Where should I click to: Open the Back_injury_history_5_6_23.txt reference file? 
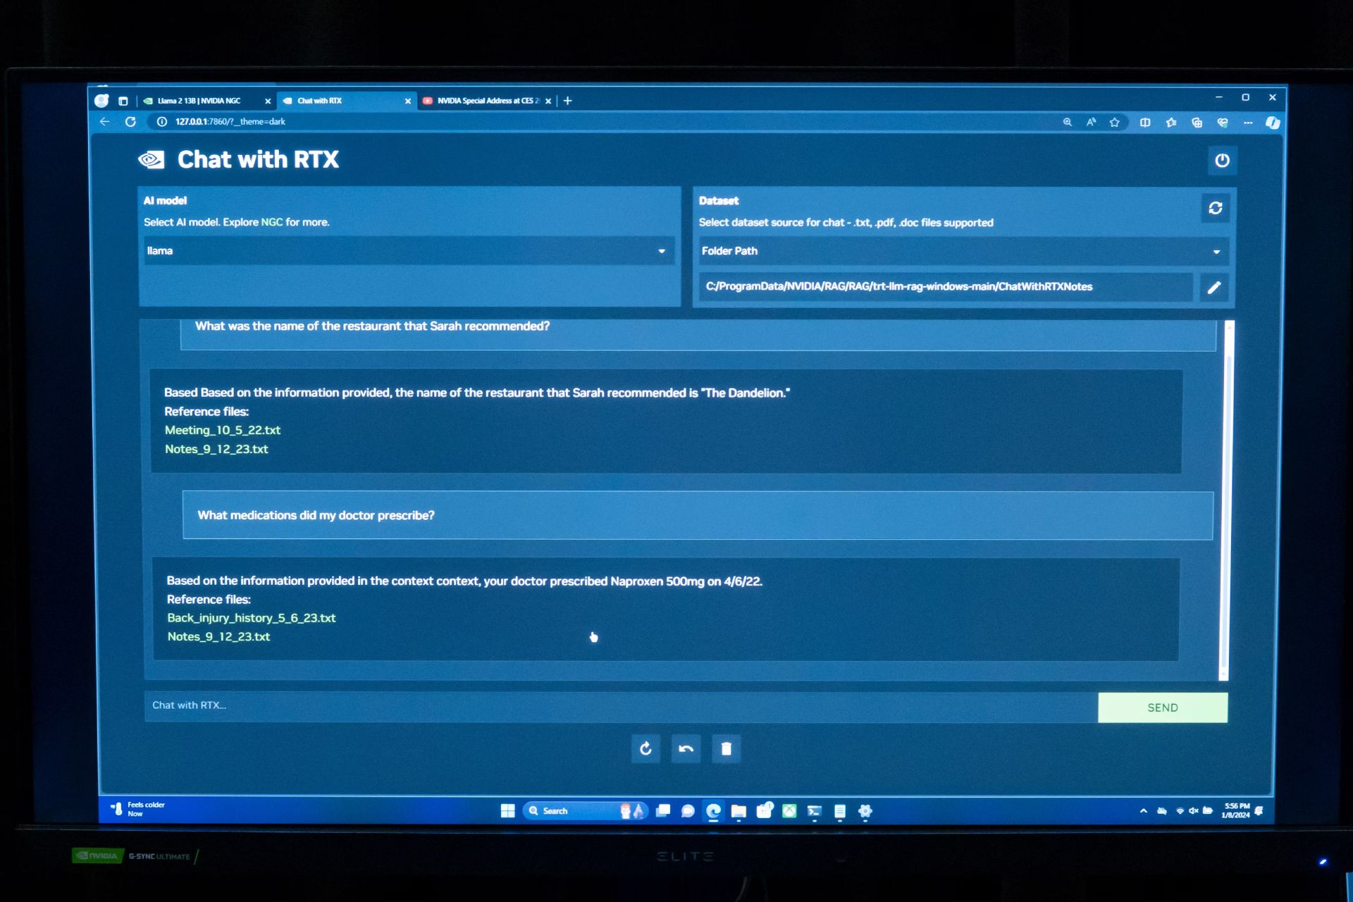(x=251, y=618)
